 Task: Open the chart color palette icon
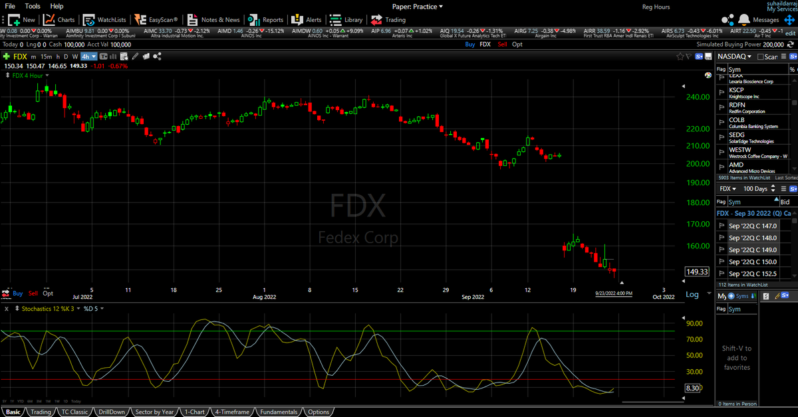pos(708,75)
